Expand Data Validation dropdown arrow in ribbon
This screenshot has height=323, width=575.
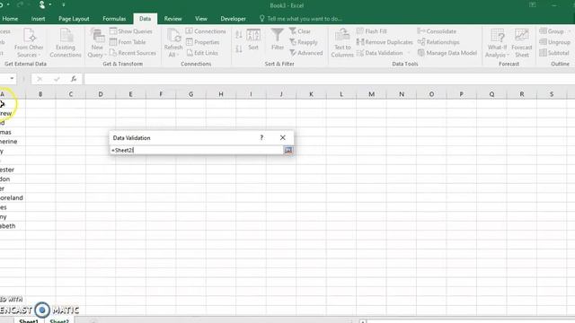point(409,53)
